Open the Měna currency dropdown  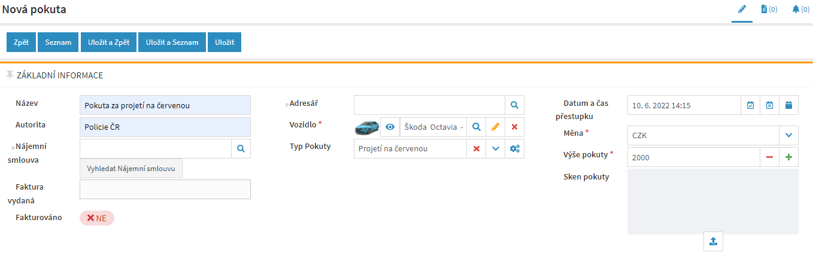[788, 135]
